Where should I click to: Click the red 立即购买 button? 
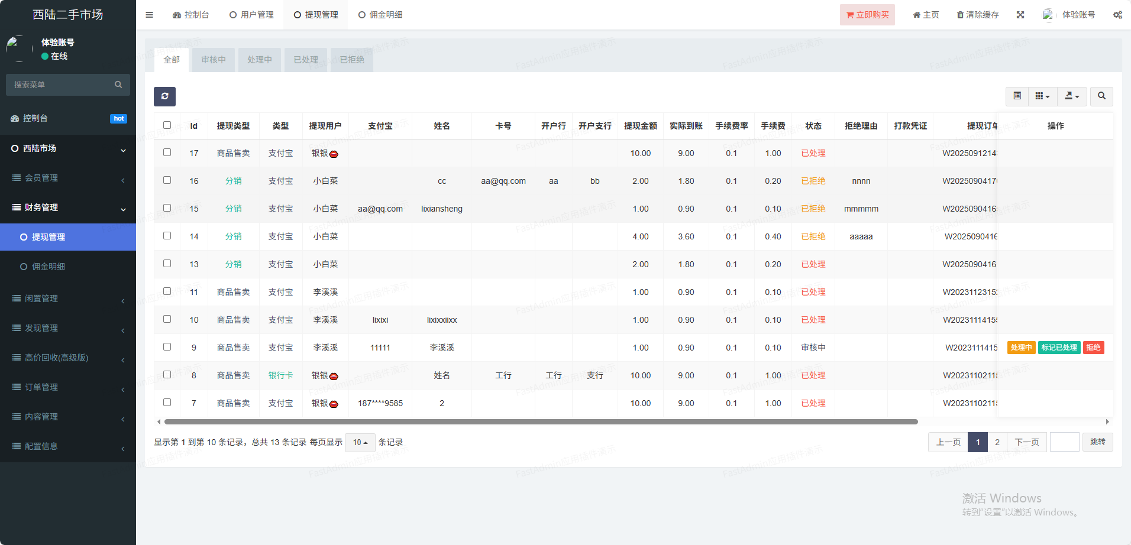pos(867,15)
